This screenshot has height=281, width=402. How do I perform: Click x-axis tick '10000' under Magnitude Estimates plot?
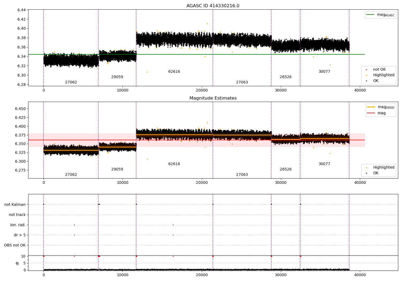click(122, 183)
